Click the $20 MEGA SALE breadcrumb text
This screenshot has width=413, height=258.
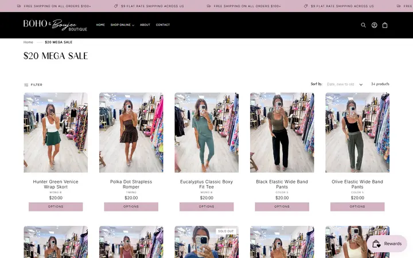[x=59, y=42]
